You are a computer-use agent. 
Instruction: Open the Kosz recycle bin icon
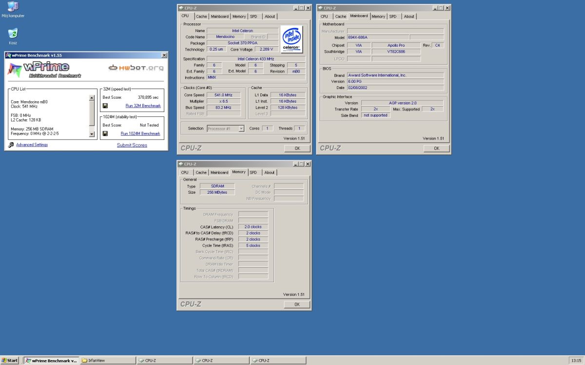(x=13, y=36)
